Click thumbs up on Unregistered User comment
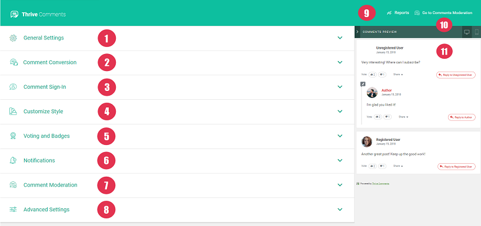The height and width of the screenshot is (226, 481). pyautogui.click(x=372, y=75)
